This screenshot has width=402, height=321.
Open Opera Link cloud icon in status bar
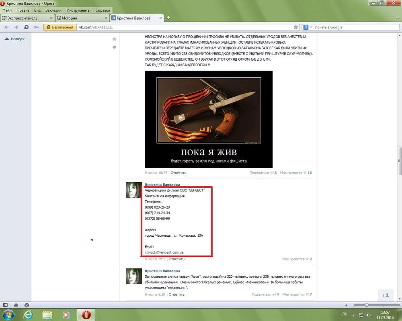(x=16, y=305)
